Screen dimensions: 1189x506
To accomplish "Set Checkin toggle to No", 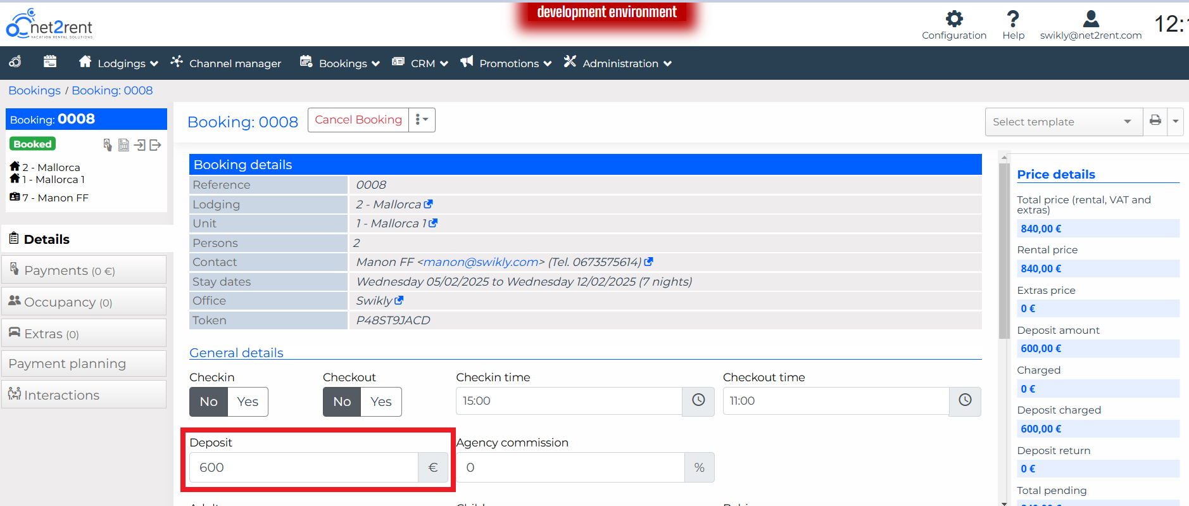I will click(209, 402).
